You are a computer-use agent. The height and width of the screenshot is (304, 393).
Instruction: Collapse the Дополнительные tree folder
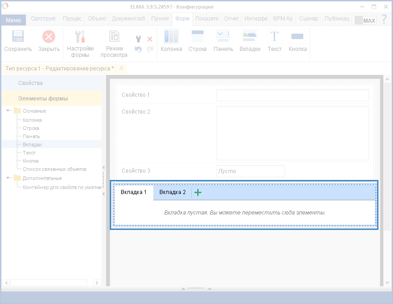point(8,178)
